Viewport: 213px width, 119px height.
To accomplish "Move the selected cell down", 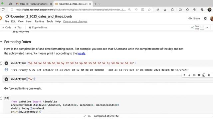I will [189, 75].
